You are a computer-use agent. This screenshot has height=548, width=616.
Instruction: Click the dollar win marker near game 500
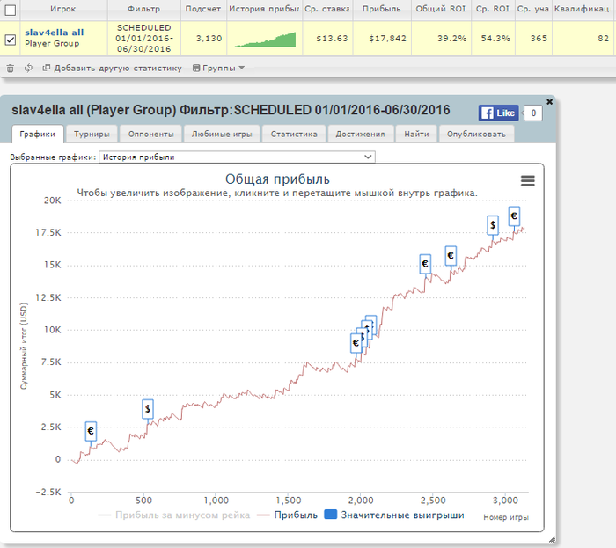[x=147, y=409]
